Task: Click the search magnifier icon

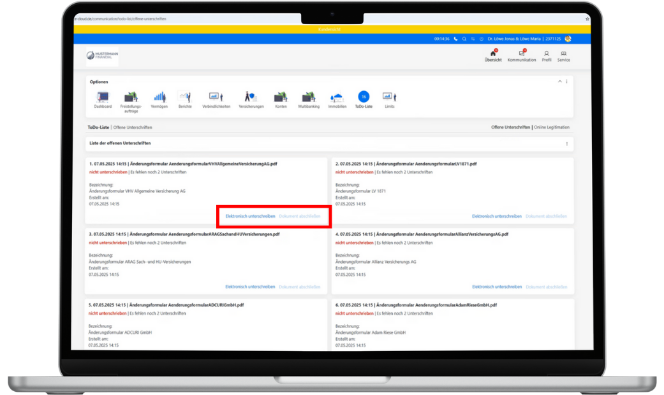Action: coord(464,39)
